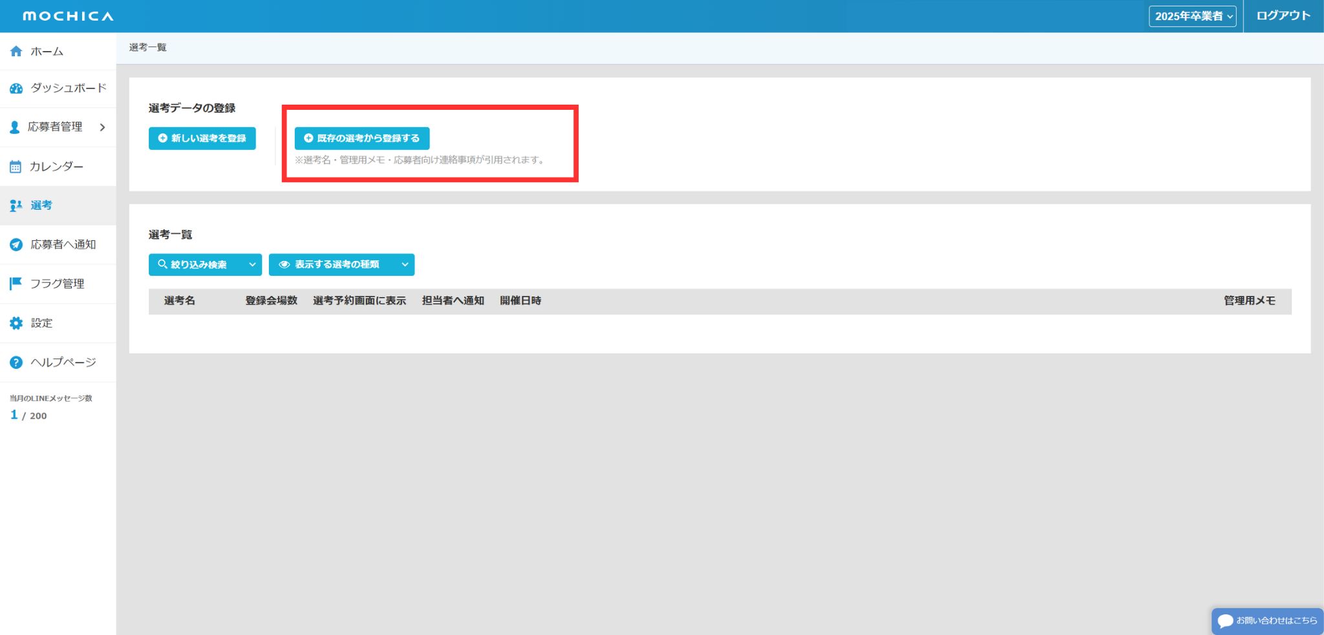Click the MOCHICA logo
Viewport: 1324px width, 635px height.
(68, 16)
